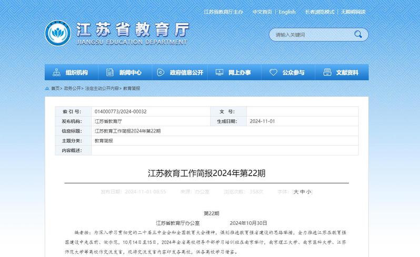Open 政务公开 breadcrumb link
Screen dimensions: 420x257
coord(73,89)
